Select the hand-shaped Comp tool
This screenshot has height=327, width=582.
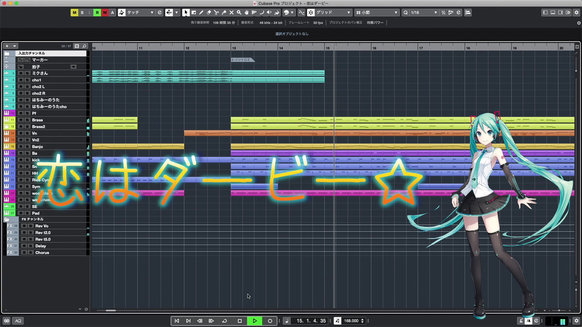(247, 13)
